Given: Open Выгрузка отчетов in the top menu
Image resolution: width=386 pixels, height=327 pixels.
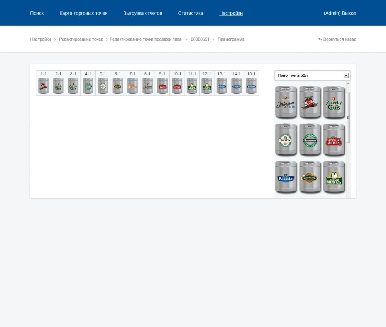Looking at the screenshot, I should tap(142, 13).
